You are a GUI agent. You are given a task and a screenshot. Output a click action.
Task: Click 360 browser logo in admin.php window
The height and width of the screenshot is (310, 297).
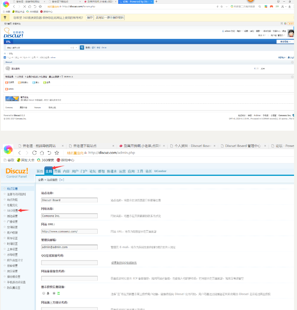pyautogui.click(x=8, y=149)
